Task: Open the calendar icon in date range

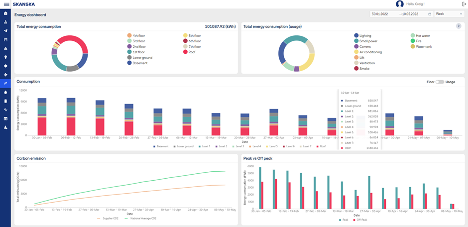Action: 430,14
